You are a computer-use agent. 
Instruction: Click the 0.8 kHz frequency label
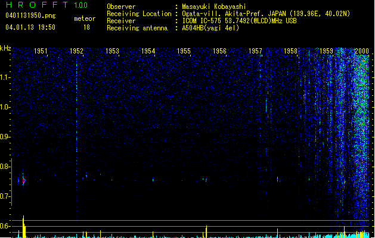click(5, 167)
